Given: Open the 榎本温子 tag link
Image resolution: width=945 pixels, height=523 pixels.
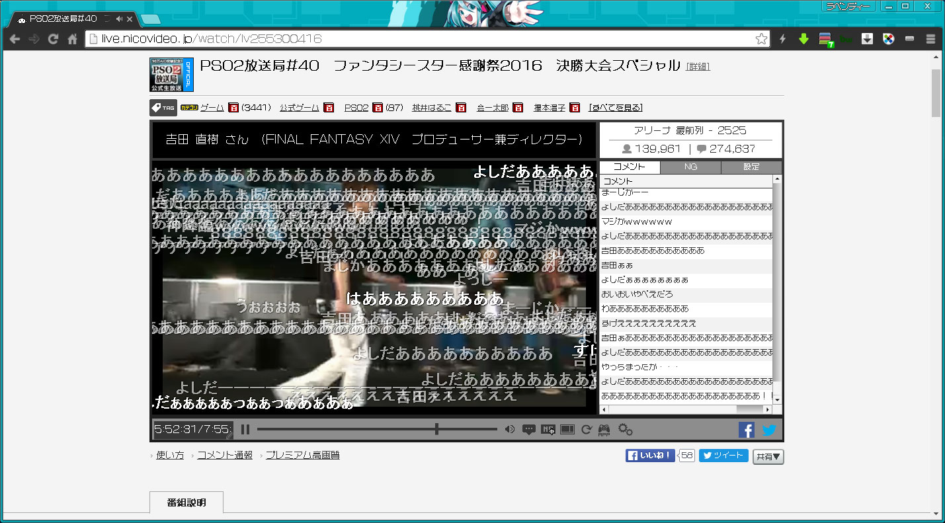Looking at the screenshot, I should tap(550, 108).
